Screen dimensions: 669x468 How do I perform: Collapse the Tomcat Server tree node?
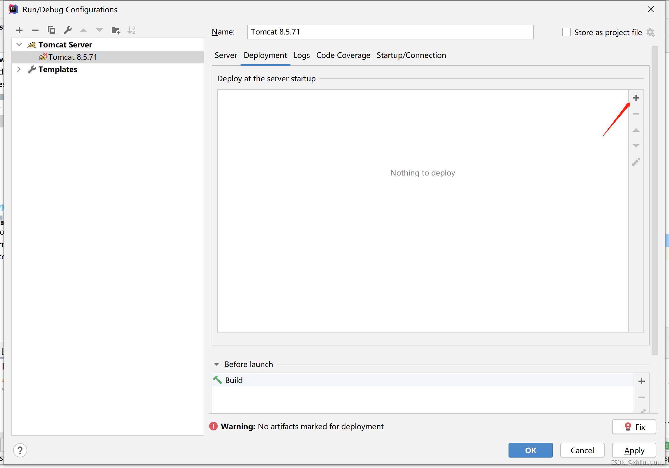[19, 45]
